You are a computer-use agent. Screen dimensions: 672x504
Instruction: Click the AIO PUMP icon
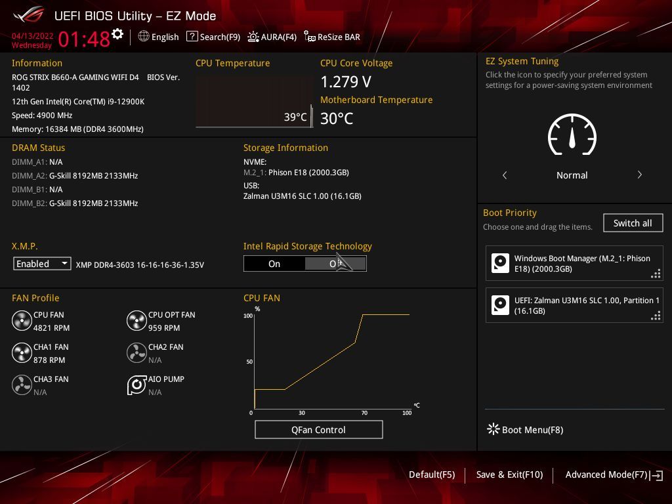coord(136,385)
